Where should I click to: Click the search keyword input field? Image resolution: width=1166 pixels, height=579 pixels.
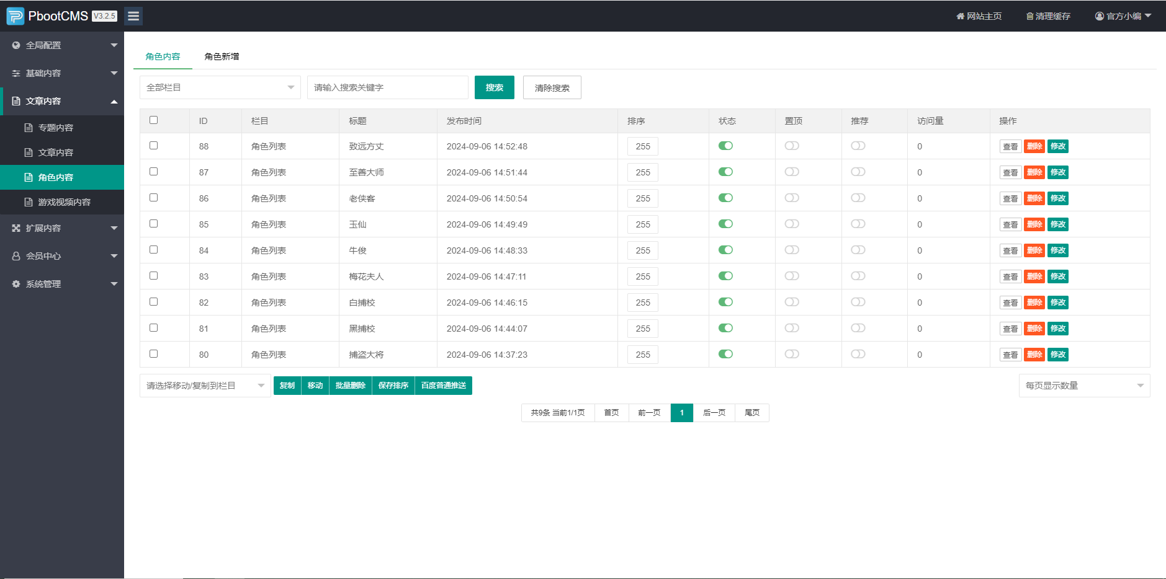(x=388, y=87)
